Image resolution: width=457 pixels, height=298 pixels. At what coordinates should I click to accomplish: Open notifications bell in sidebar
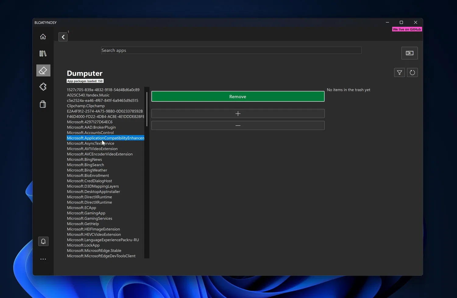[43, 241]
